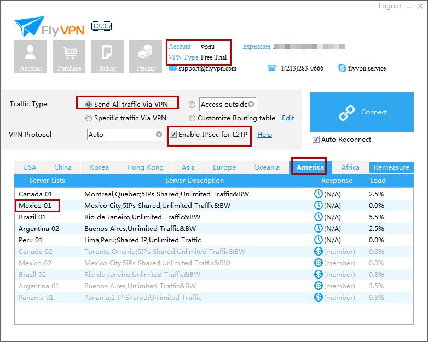This screenshot has height=342, width=428.
Task: Open the Billing icon button
Action: (x=107, y=57)
